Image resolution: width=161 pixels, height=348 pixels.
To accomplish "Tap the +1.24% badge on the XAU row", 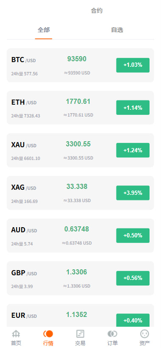I will [133, 150].
